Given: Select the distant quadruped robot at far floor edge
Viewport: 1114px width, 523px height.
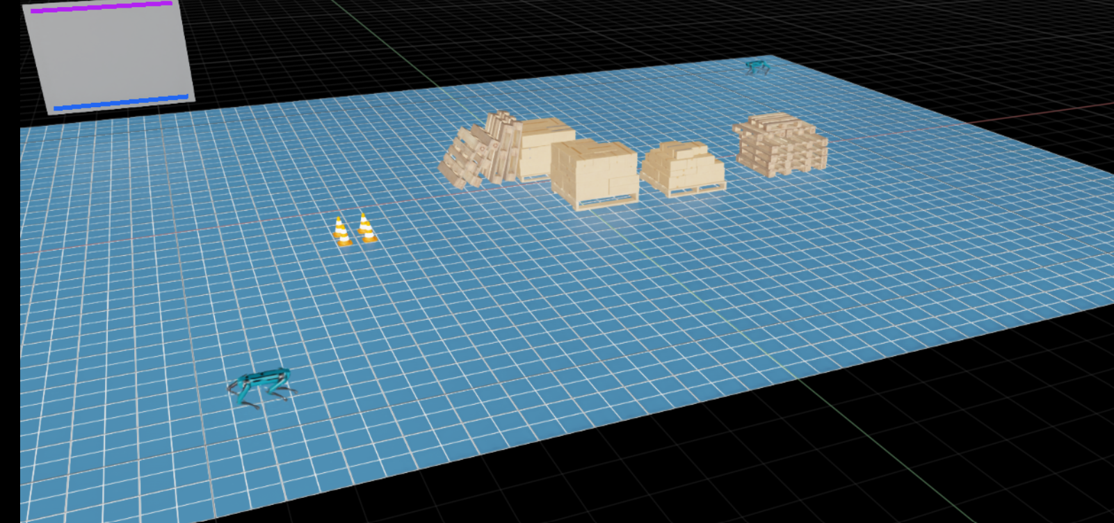Looking at the screenshot, I should click(757, 67).
